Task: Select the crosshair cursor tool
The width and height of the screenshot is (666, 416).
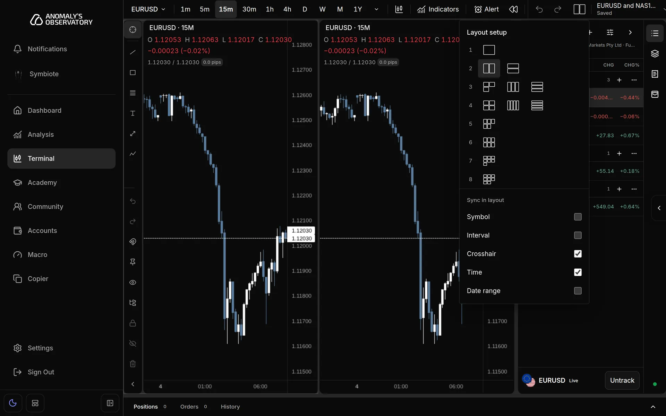Action: [133, 29]
